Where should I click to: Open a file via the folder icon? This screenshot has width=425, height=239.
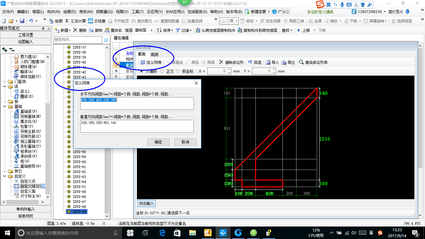[x=11, y=21]
